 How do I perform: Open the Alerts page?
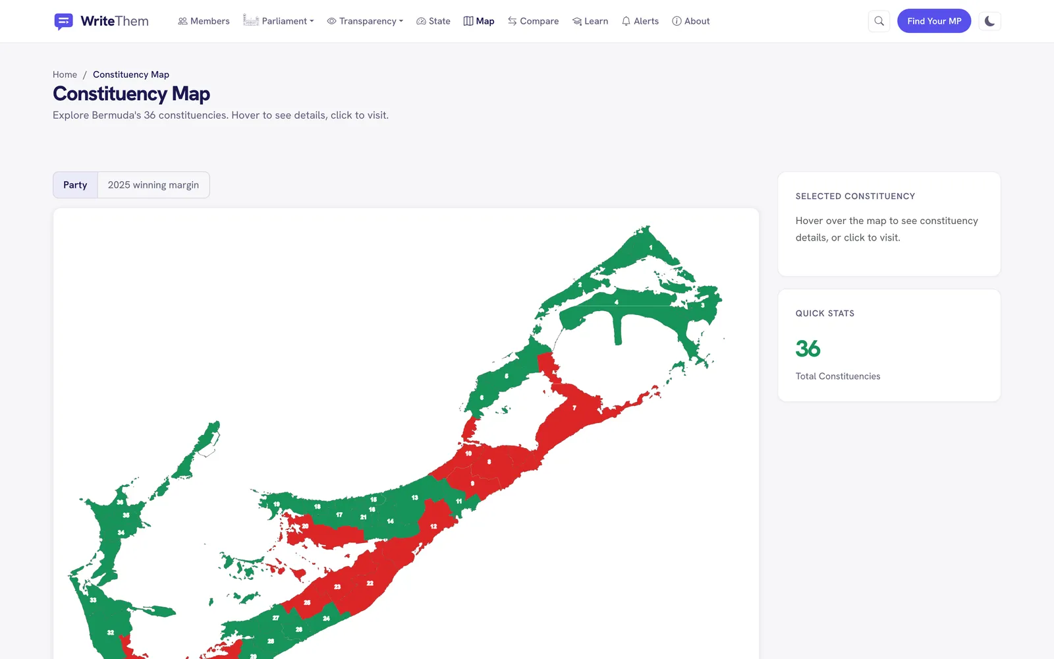[640, 21]
